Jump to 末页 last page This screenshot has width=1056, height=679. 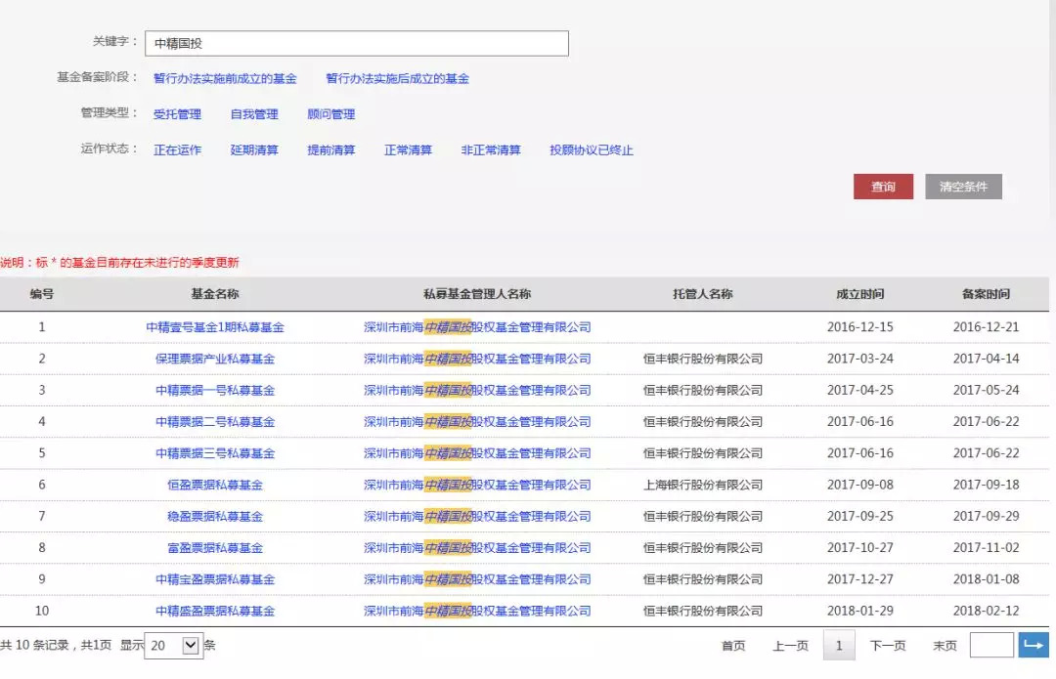tap(945, 646)
